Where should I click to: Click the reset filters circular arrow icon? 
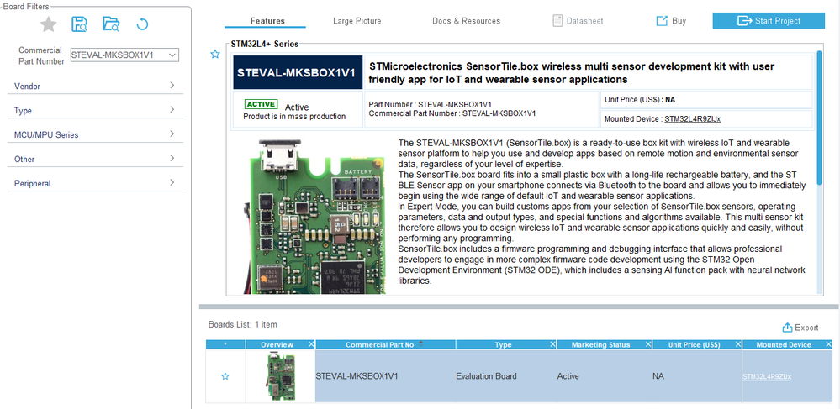pos(142,24)
